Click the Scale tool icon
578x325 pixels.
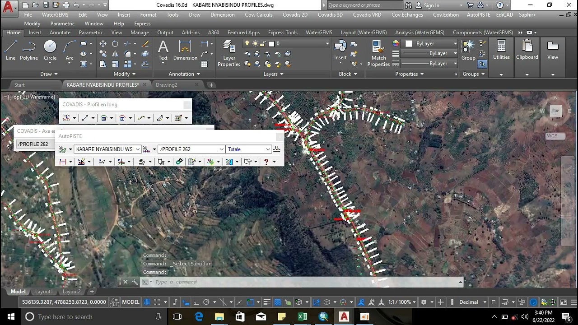[115, 64]
